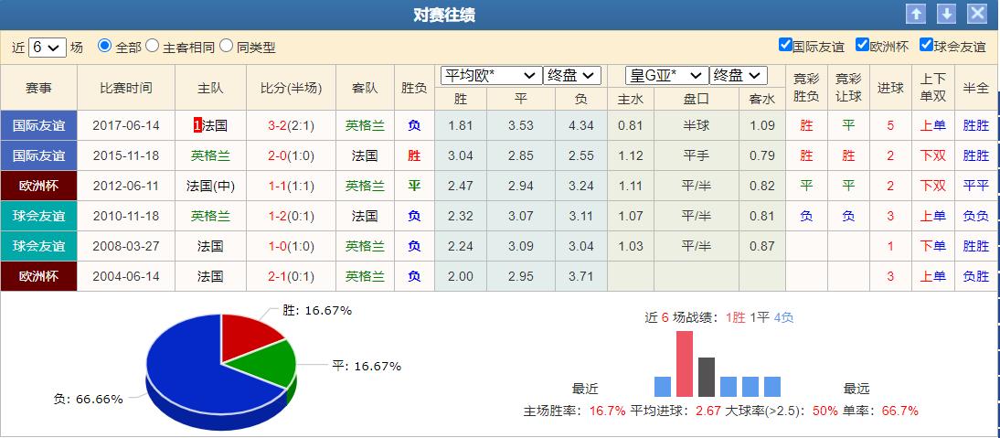Click the score 3-2(2:1)

(x=291, y=125)
